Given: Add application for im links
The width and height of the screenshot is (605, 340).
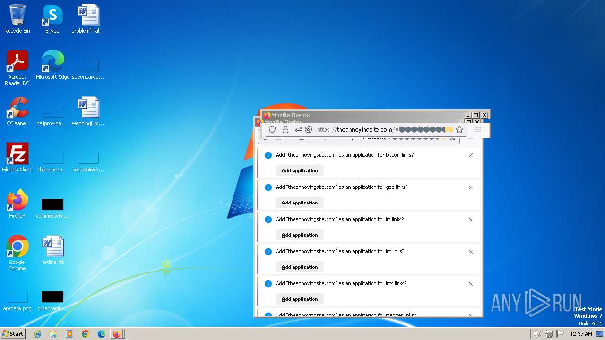Looking at the screenshot, I should tap(300, 235).
